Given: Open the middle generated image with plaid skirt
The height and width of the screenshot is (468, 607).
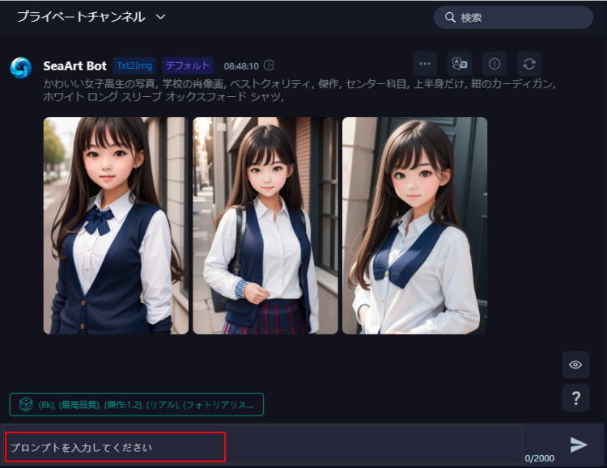Looking at the screenshot, I should 265,226.
